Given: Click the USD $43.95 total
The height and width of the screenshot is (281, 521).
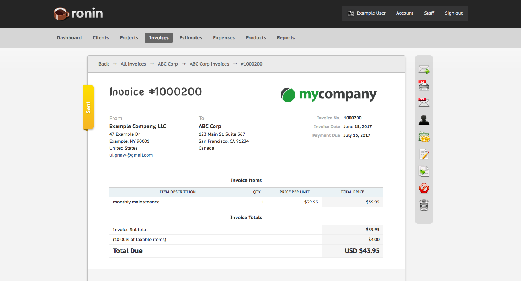Looking at the screenshot, I should (362, 251).
